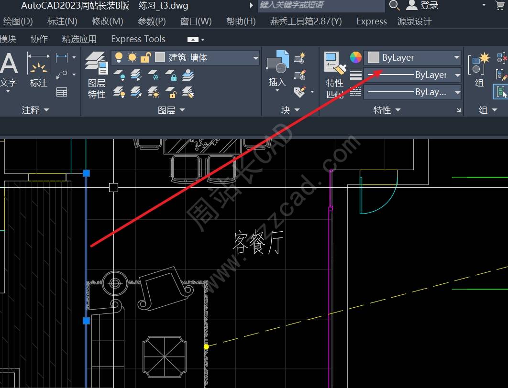
Task: Click the 登录 sign-in button
Action: (x=423, y=6)
